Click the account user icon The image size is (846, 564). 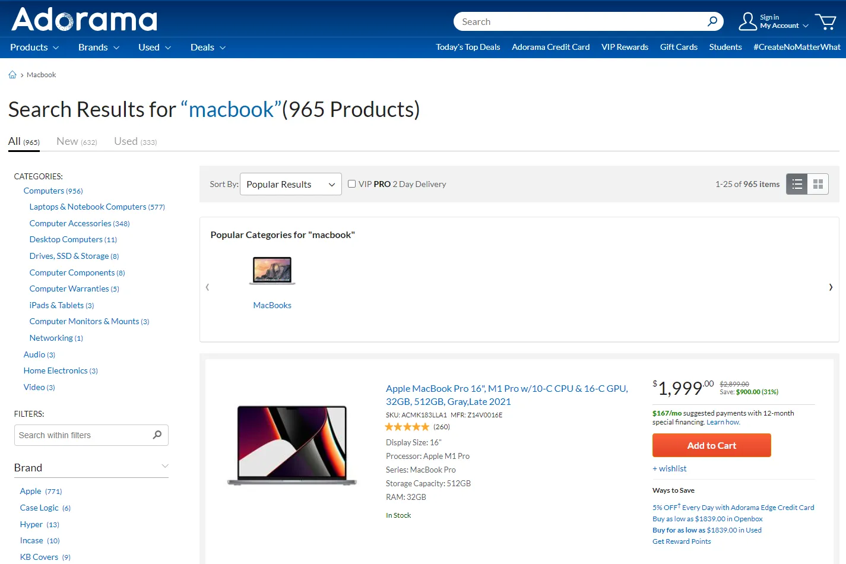click(747, 22)
